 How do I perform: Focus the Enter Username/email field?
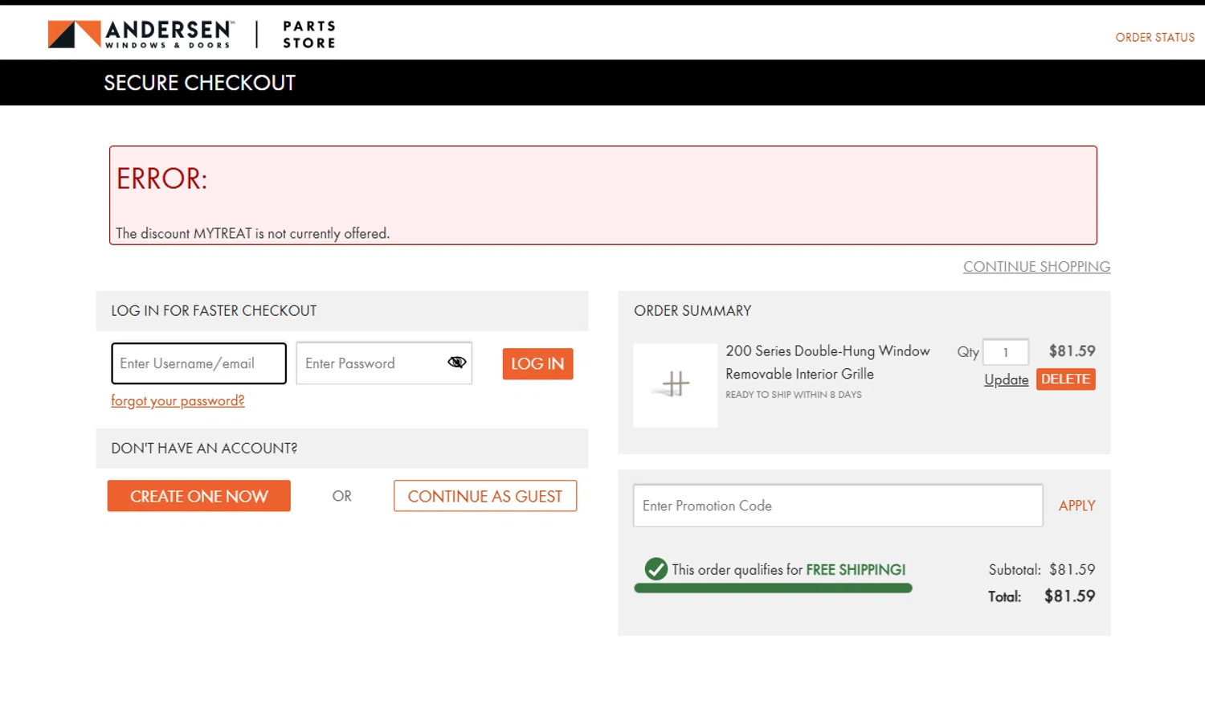point(198,363)
